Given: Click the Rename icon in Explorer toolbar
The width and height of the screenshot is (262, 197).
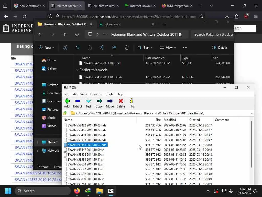Looking at the screenshot, I should pos(102,47).
